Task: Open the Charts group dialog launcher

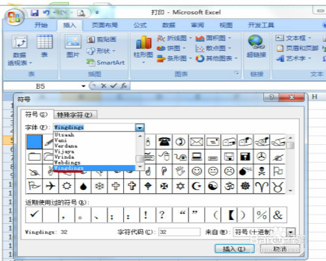Action: pyautogui.click(x=237, y=73)
